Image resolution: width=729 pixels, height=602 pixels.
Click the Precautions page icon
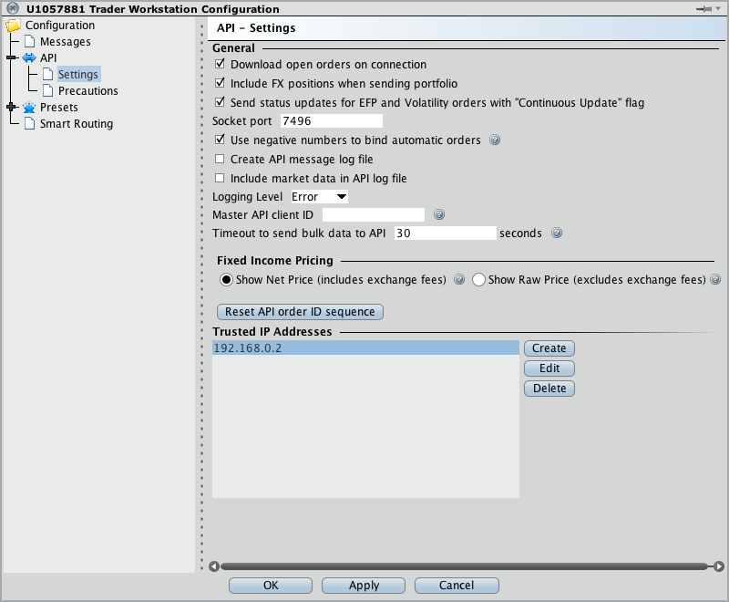pos(47,90)
